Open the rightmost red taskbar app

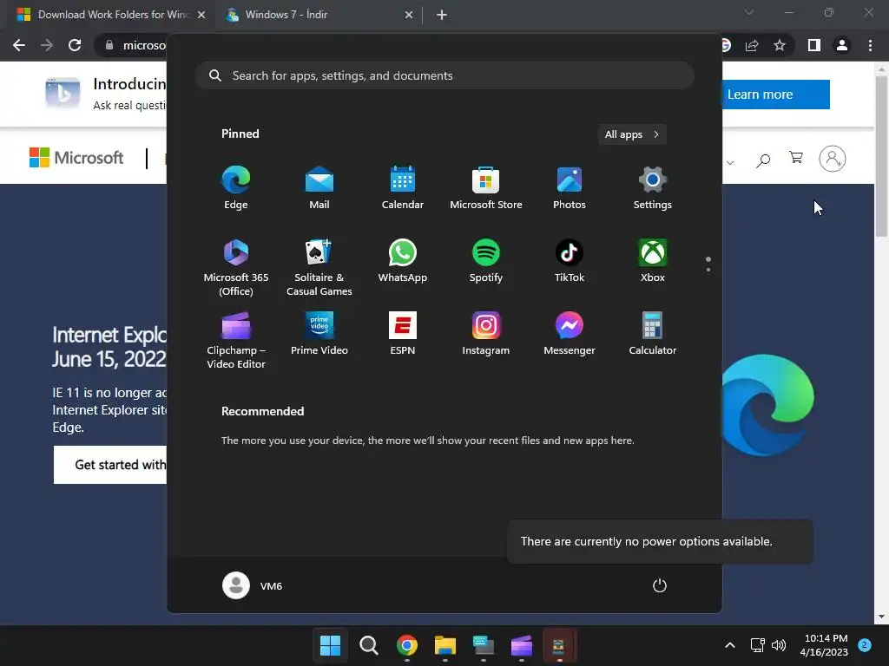tap(559, 645)
